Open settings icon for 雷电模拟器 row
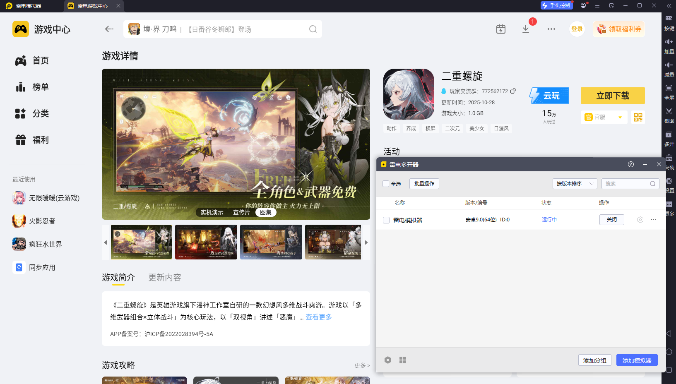 640,220
